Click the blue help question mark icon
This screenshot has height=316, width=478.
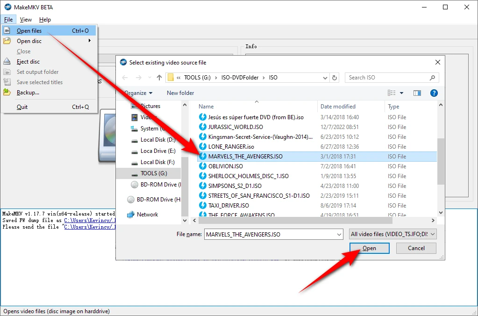(x=434, y=93)
